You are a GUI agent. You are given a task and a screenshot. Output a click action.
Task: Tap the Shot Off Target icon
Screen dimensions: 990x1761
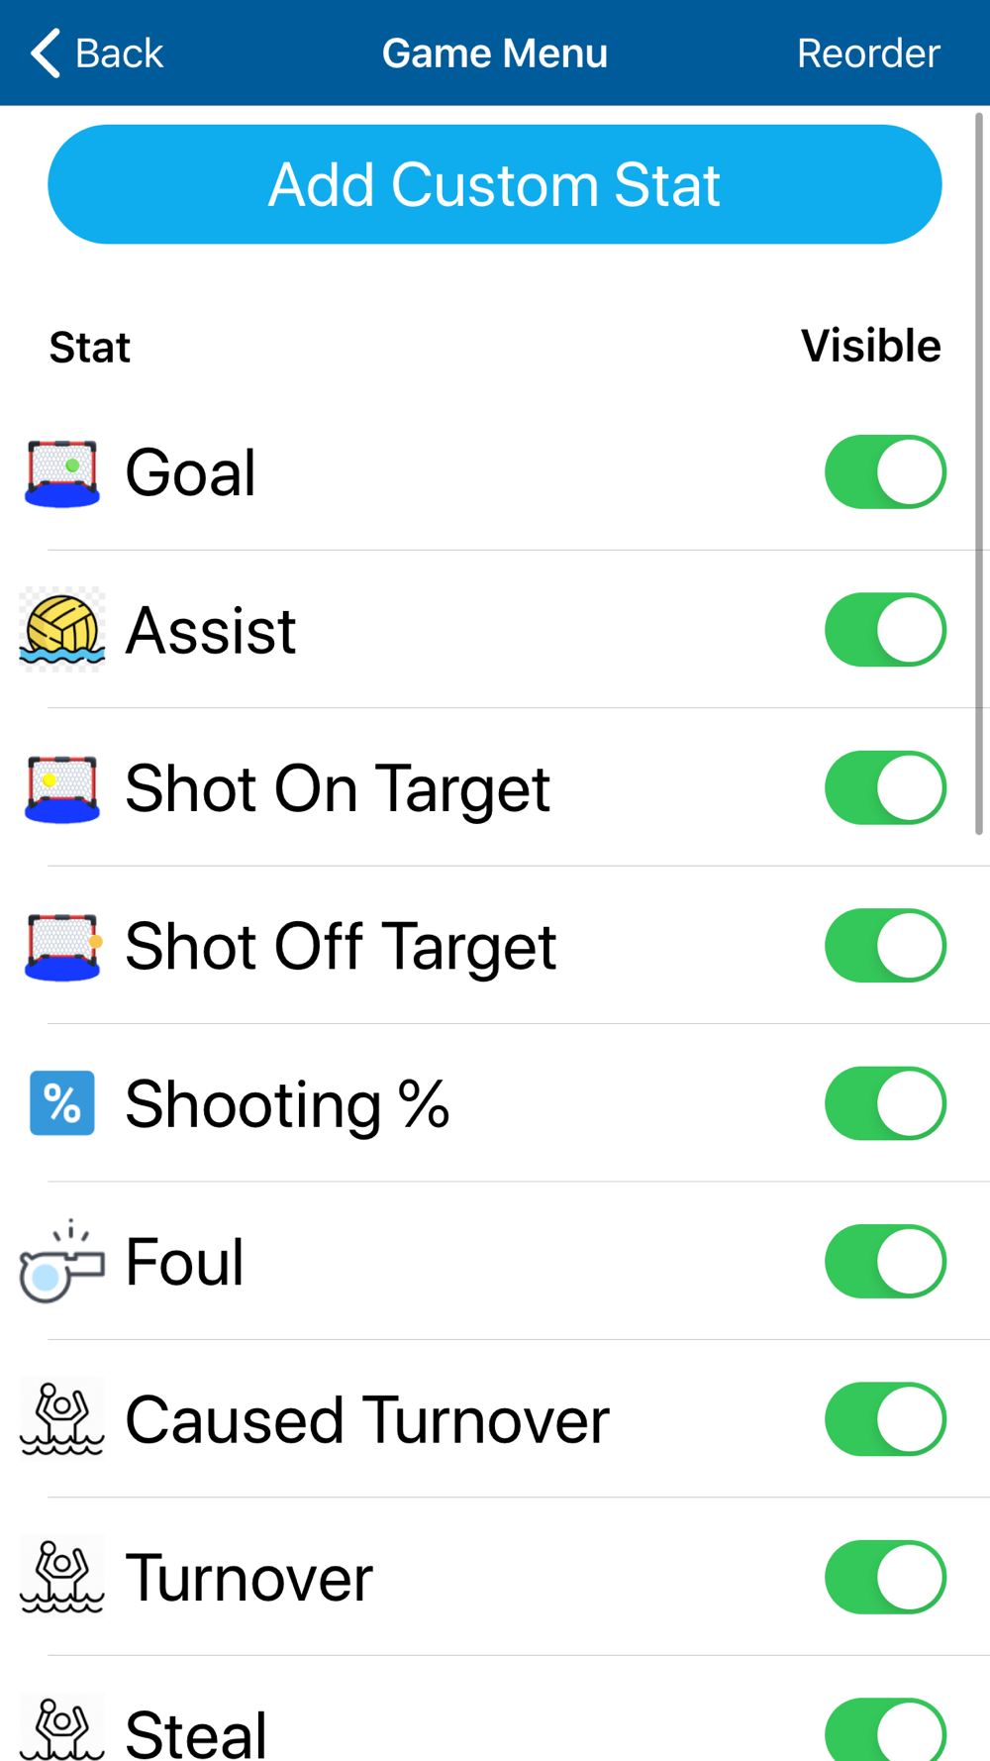click(61, 946)
